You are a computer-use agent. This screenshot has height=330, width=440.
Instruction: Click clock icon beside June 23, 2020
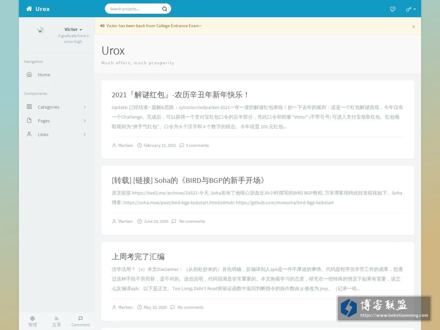pos(139,221)
